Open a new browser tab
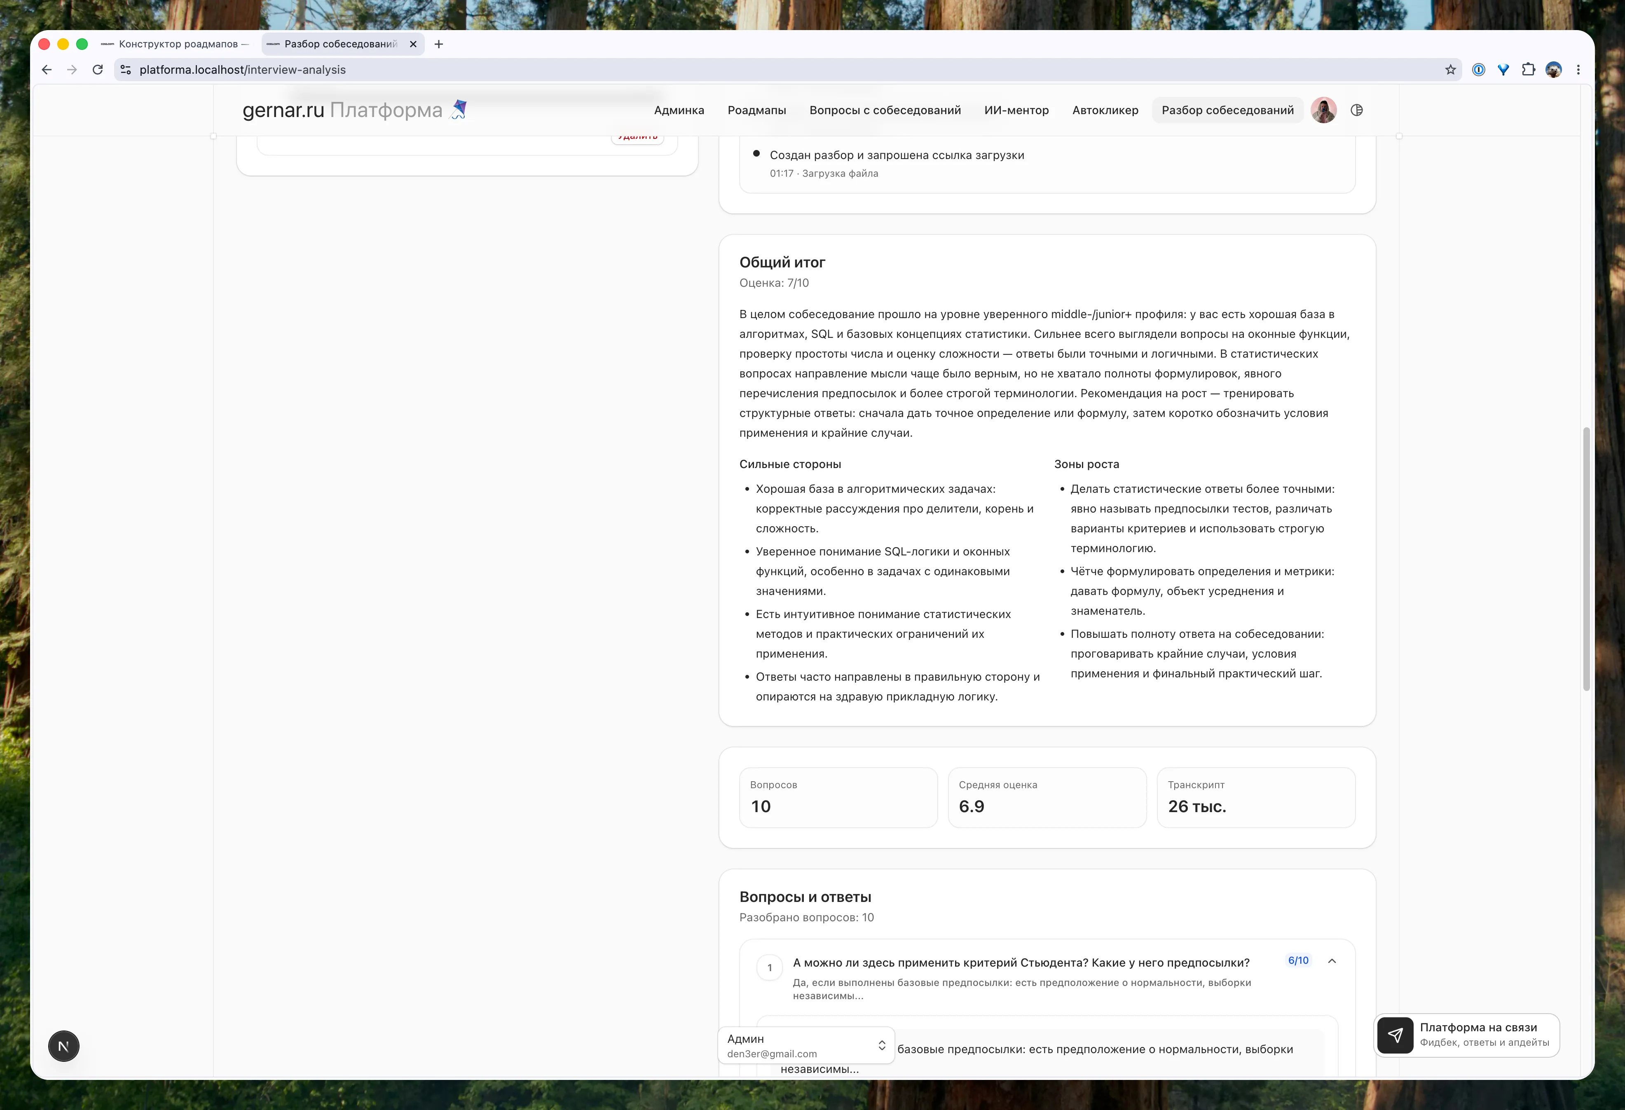This screenshot has height=1110, width=1625. point(439,44)
